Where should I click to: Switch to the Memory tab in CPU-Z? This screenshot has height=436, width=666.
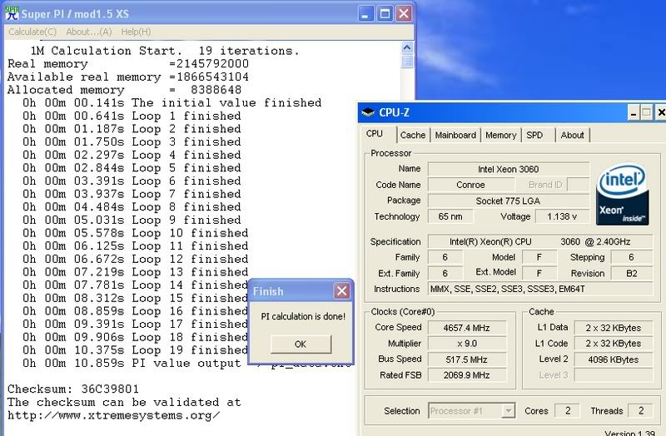[x=501, y=135]
